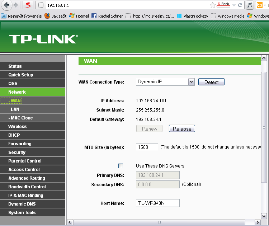Click the music note toolbar icon
Screen dimensions: 269x226
pyautogui.click(x=250, y=5)
